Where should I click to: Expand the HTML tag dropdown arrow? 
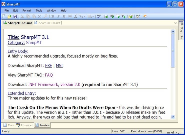(x=84, y=17)
